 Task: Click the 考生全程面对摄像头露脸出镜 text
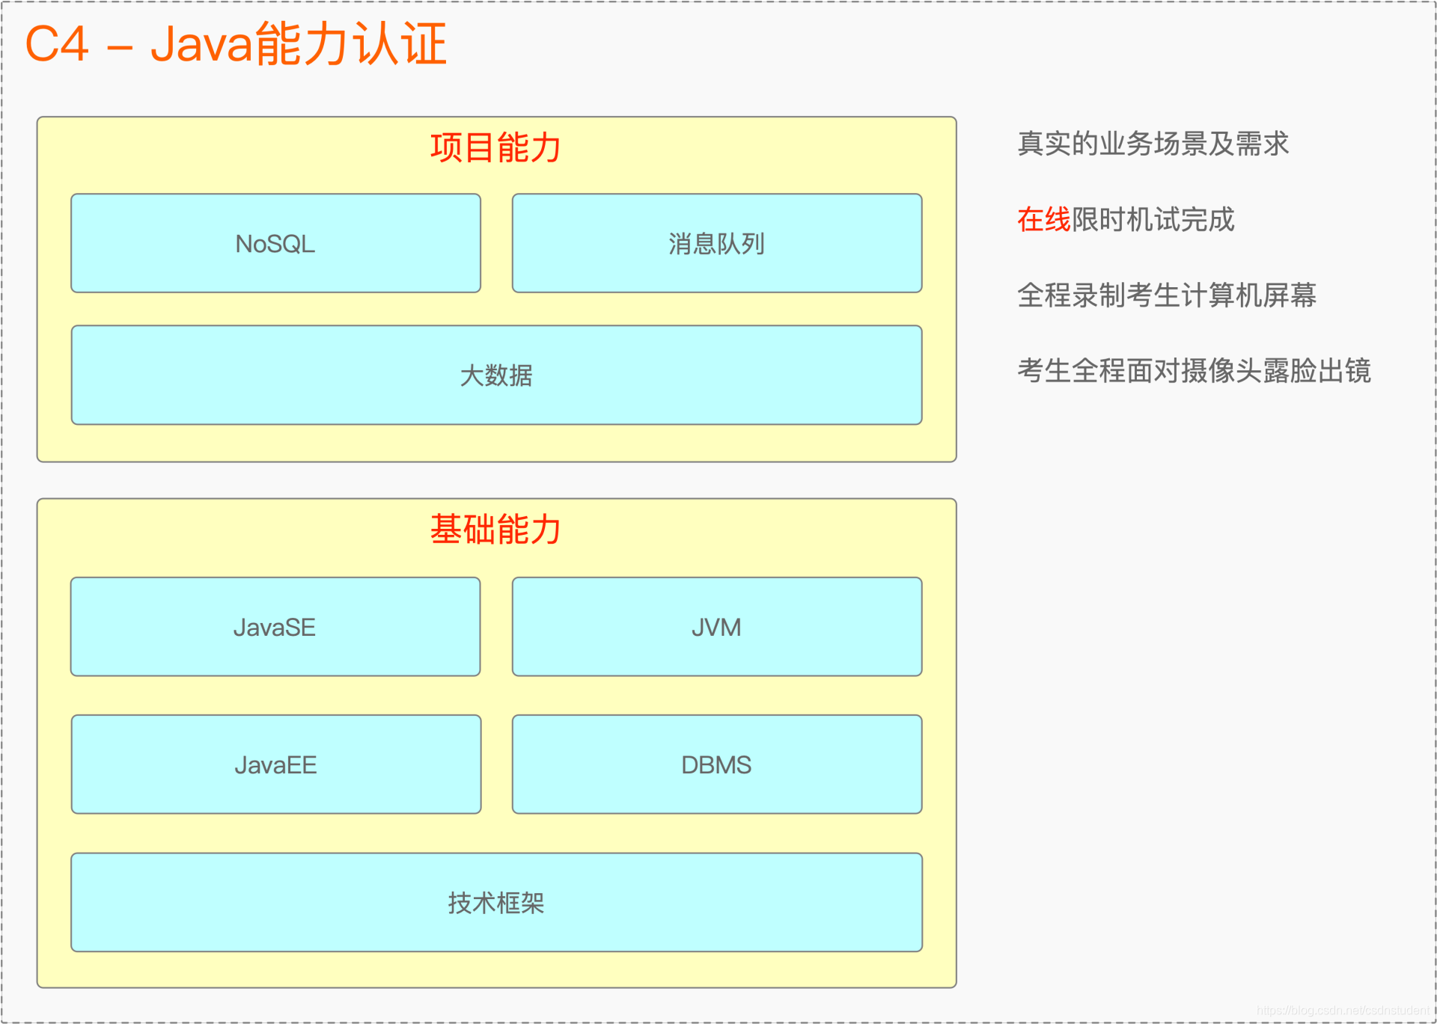[1193, 371]
